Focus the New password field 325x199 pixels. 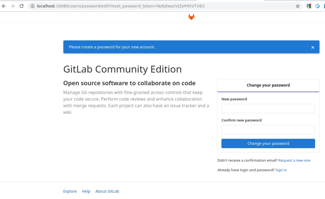[x=268, y=109]
